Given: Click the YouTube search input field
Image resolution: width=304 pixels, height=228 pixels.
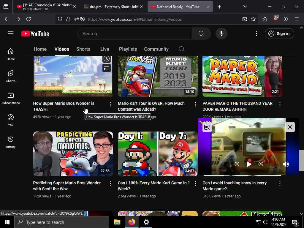Looking at the screenshot, I should (134, 34).
